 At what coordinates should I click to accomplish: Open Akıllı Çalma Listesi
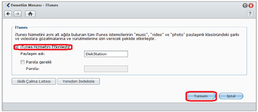click(x=34, y=81)
